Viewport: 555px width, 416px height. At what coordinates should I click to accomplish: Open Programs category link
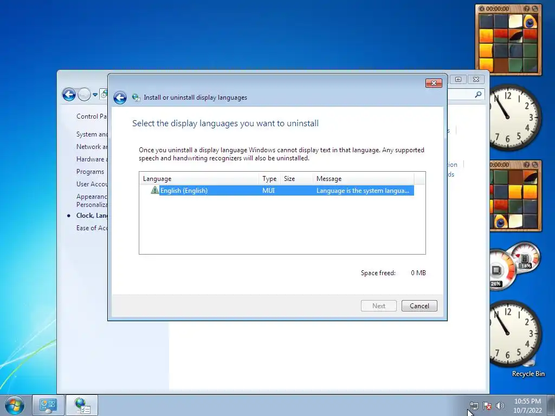[91, 172]
